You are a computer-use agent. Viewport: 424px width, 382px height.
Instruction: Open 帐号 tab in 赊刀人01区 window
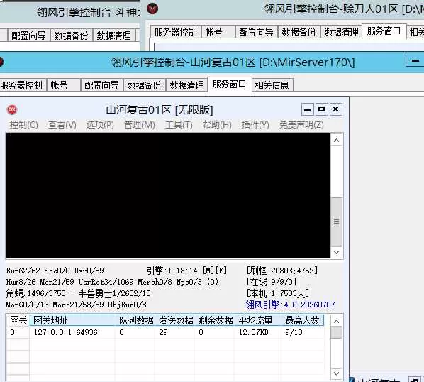(218, 32)
